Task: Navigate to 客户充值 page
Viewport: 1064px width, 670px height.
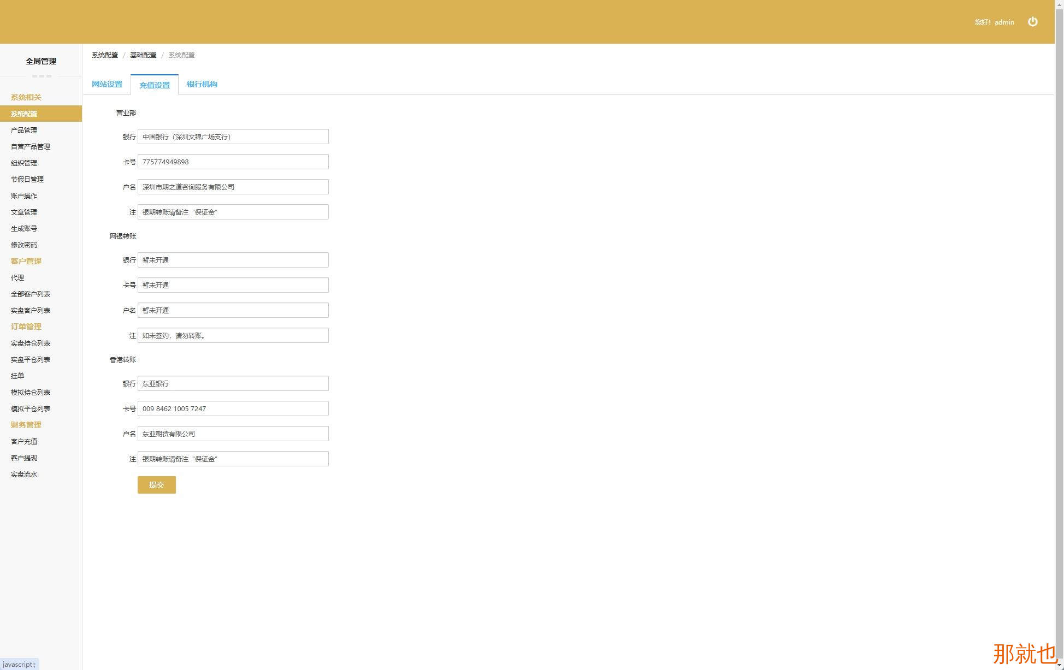Action: 24,442
